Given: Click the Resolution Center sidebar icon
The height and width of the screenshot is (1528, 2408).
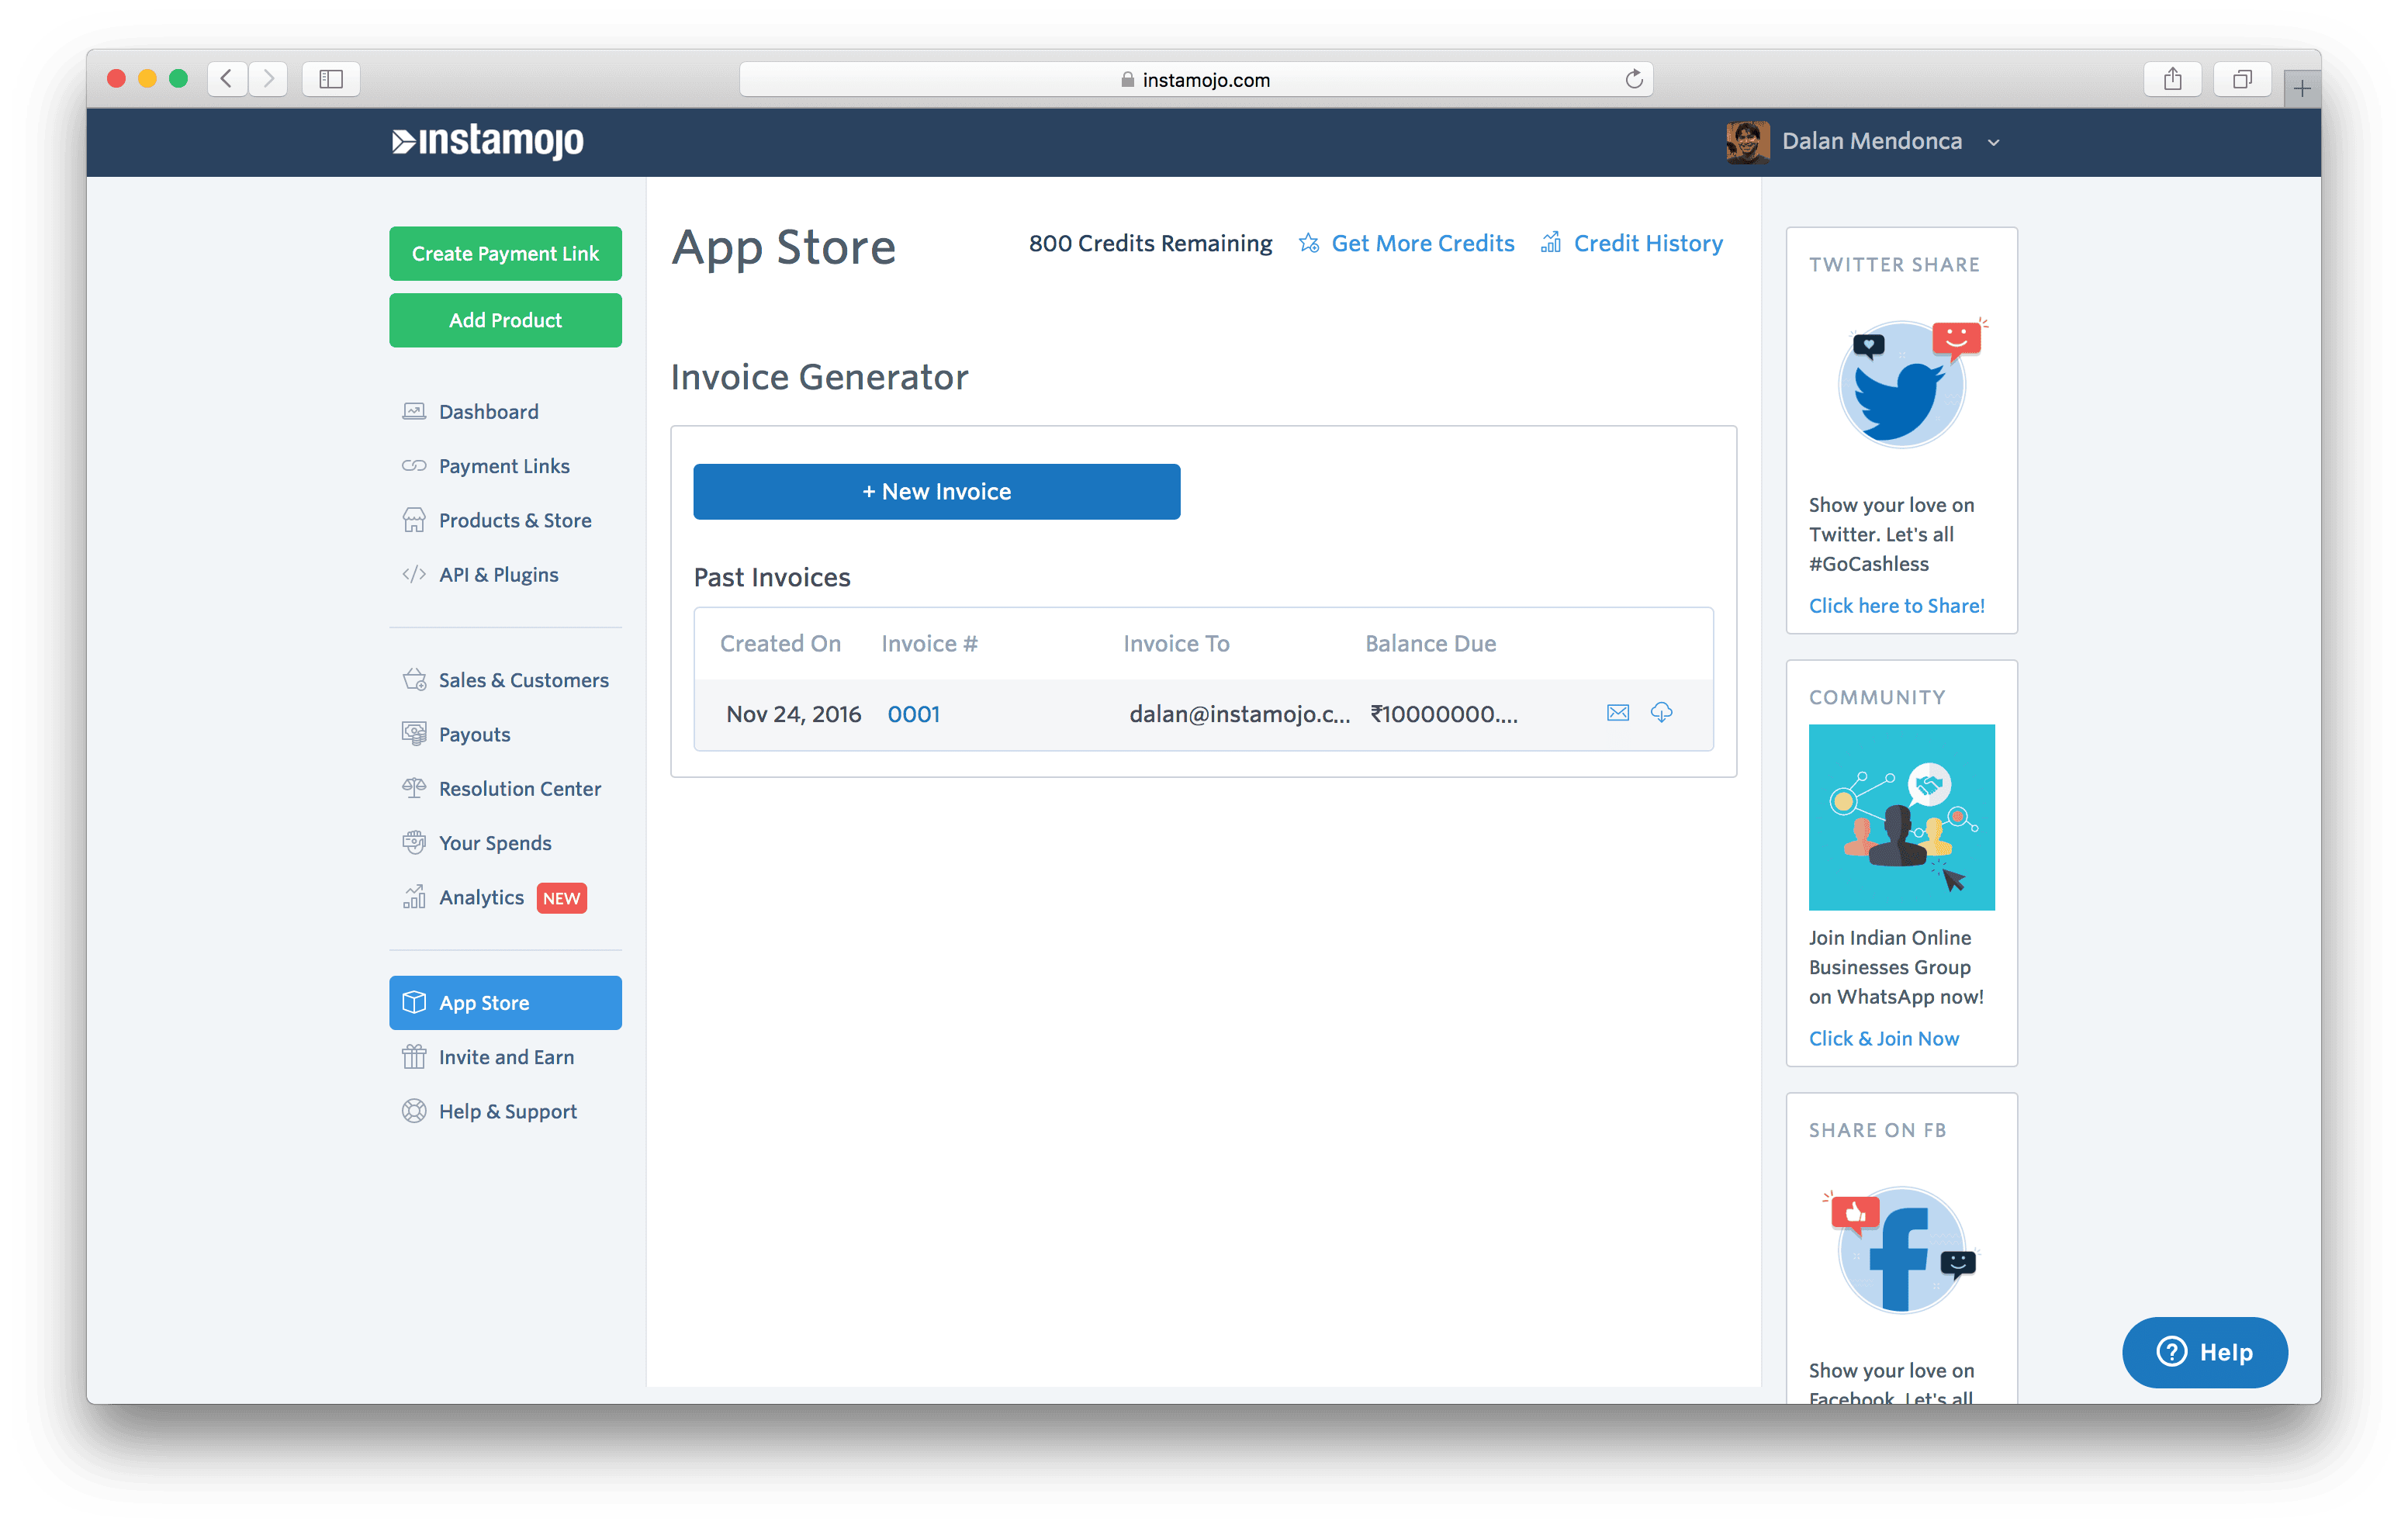Looking at the screenshot, I should (x=414, y=788).
